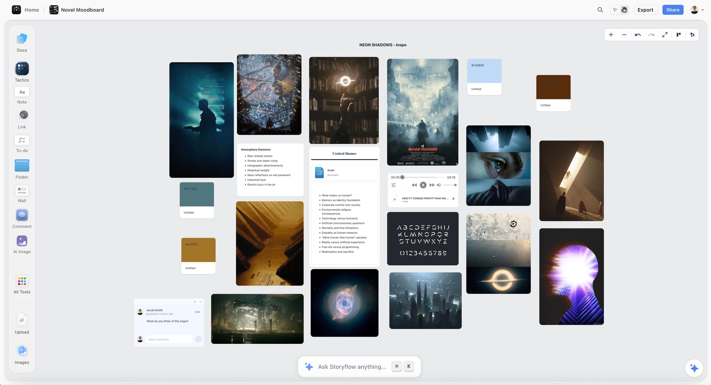
Task: Open the Draft document card
Action: click(344, 172)
